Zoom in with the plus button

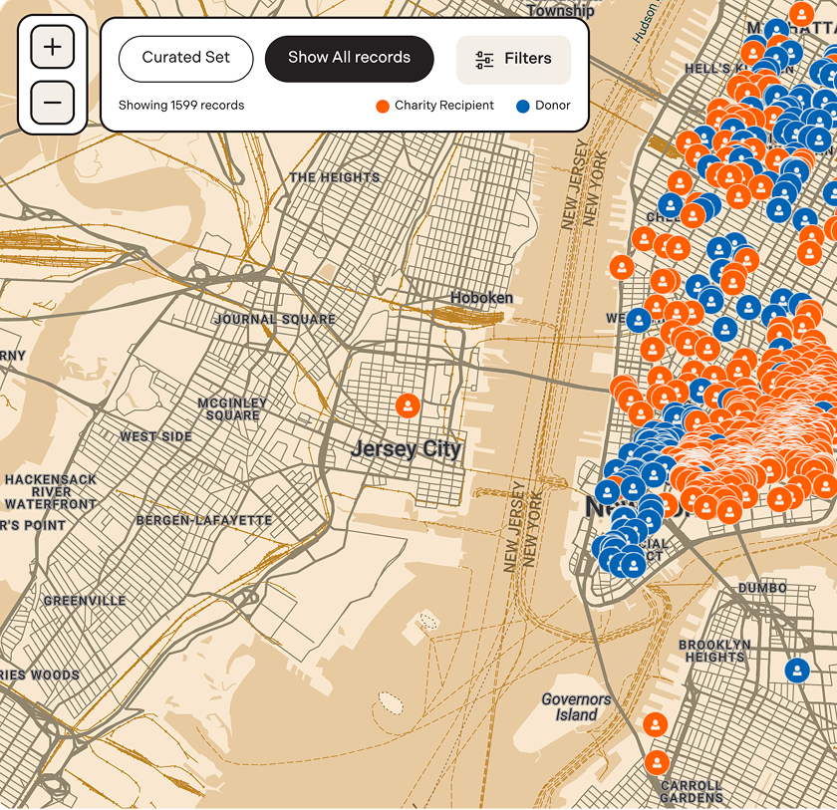click(x=52, y=47)
